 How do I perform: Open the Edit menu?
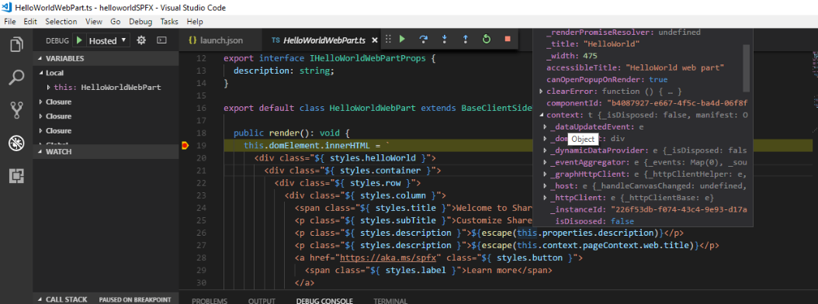click(30, 22)
